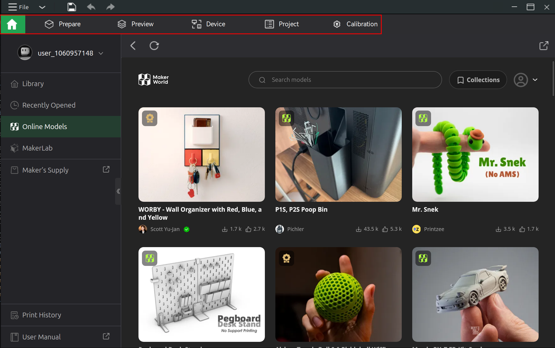Click Maker's Supply external link icon
The image size is (555, 348).
pos(106,169)
